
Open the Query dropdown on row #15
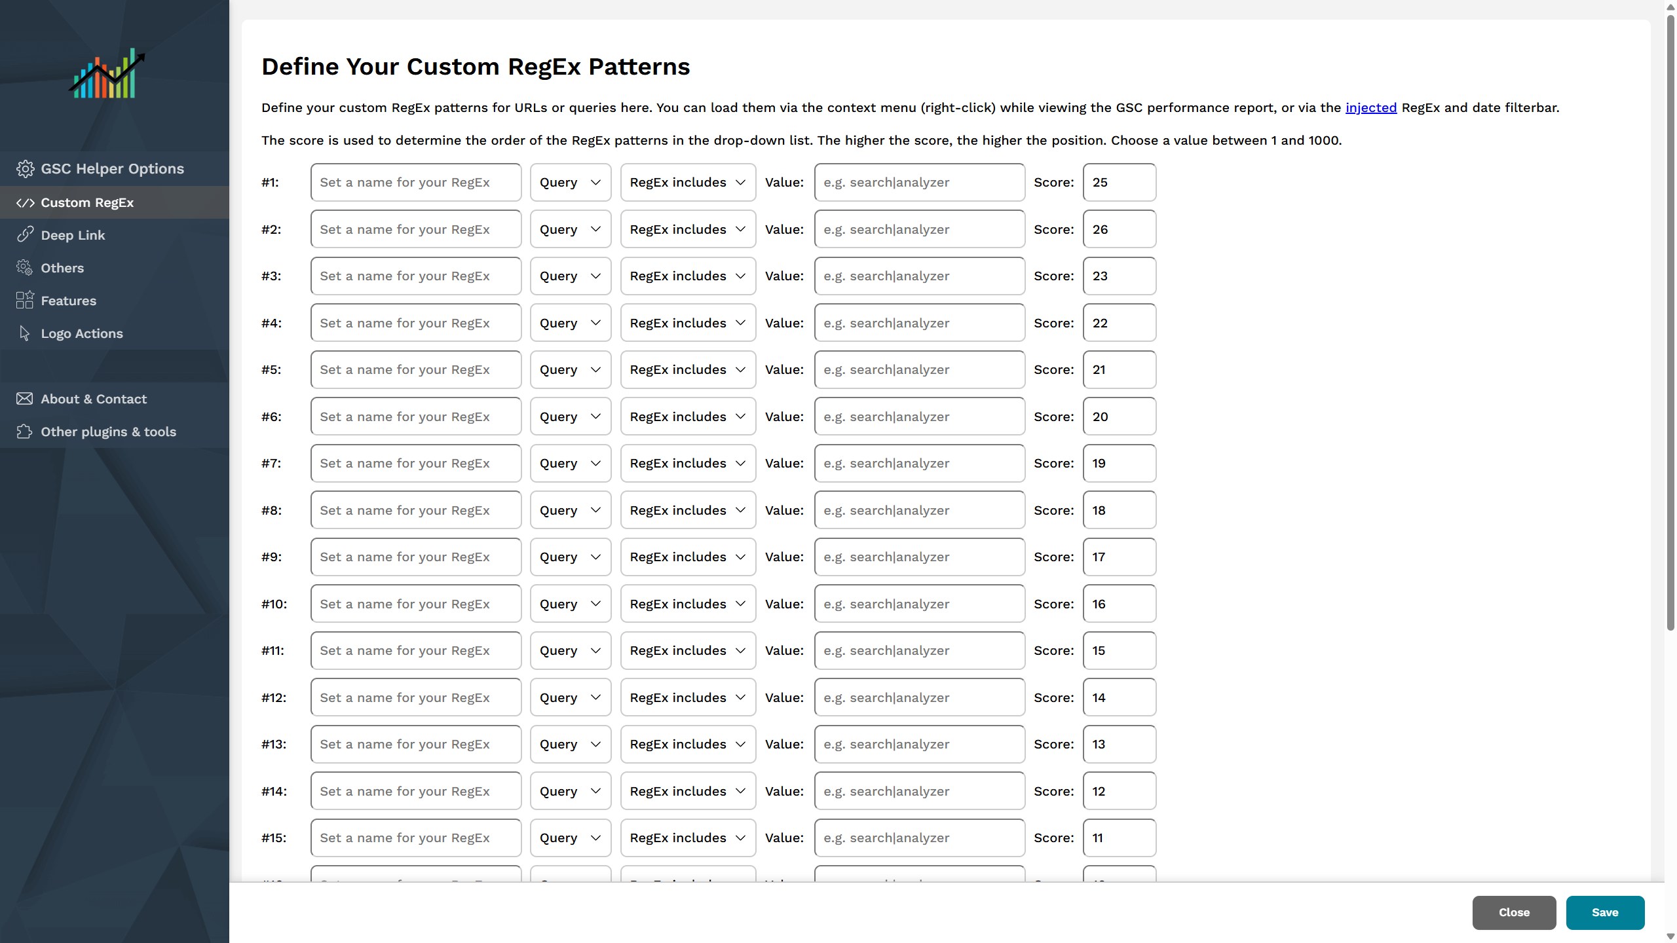tap(569, 838)
